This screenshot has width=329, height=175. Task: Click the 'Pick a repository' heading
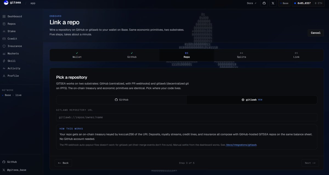coord(72,77)
